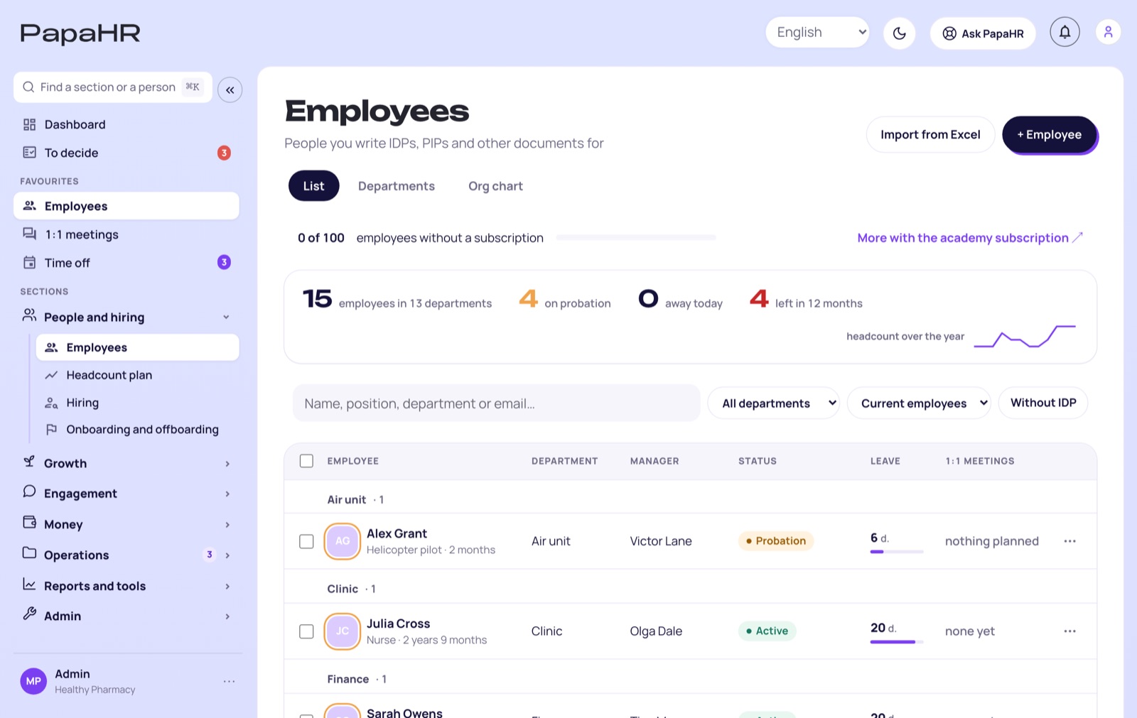Open the English language dropdown
The image size is (1137, 718).
pyautogui.click(x=817, y=33)
